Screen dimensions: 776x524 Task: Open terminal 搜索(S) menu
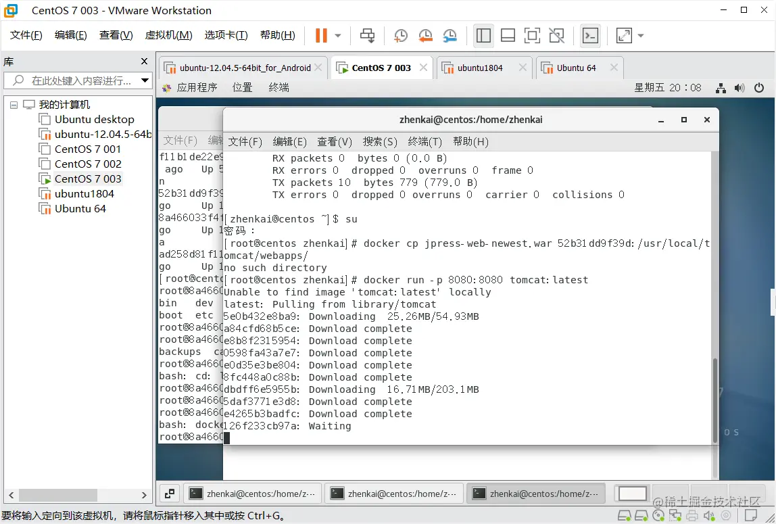(x=380, y=142)
